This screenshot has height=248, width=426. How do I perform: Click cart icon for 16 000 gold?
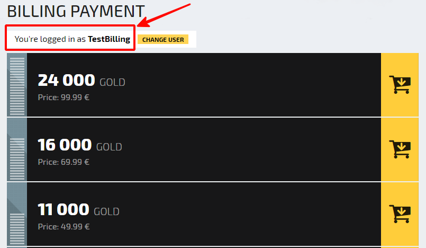pos(400,149)
